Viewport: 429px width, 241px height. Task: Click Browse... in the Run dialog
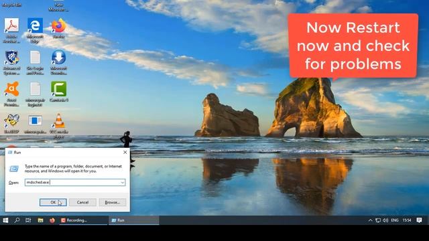pyautogui.click(x=113, y=202)
